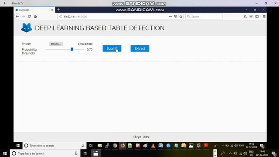Toggle the Firefox sidebars icon

click(257, 17)
